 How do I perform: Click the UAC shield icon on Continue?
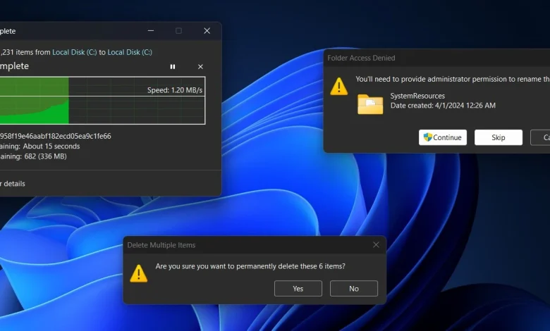coord(427,137)
